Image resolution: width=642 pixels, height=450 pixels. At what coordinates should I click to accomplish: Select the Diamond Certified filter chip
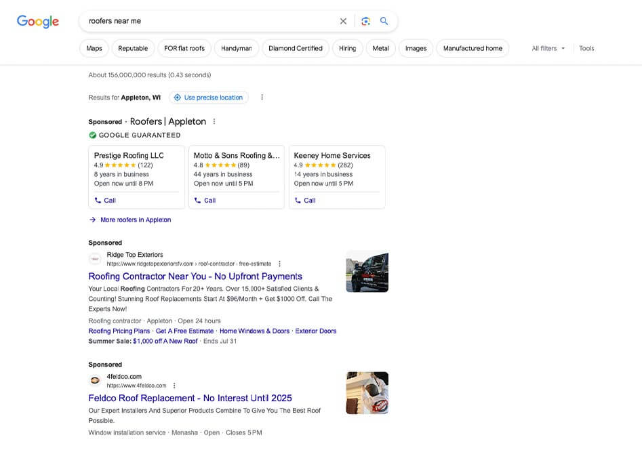coord(296,49)
